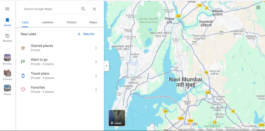Viewport: 265px width, 131px height.
Task: Open recent Varanasi thumbnail
Action: pos(7,73)
